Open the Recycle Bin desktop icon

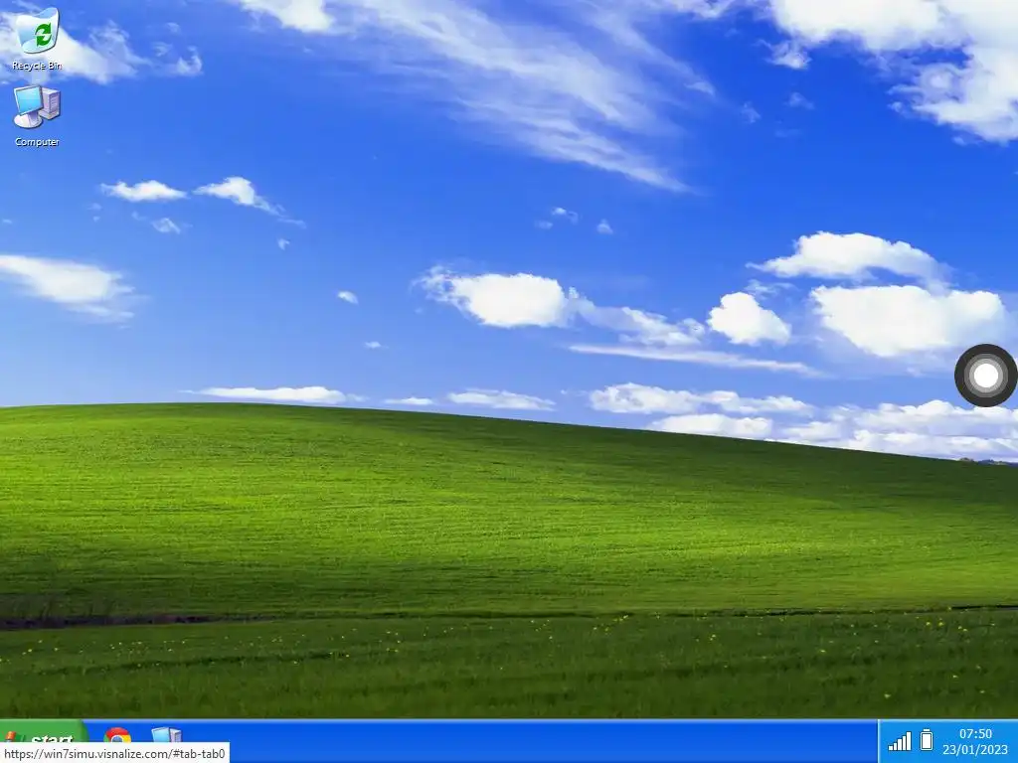coord(37,39)
